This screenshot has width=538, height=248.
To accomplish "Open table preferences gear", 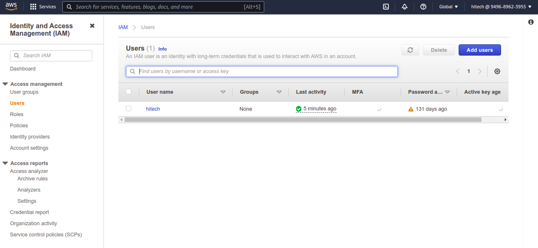I will pyautogui.click(x=497, y=71).
